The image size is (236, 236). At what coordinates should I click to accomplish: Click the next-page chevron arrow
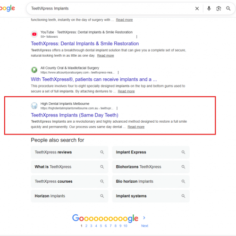pyautogui.click(x=144, y=218)
